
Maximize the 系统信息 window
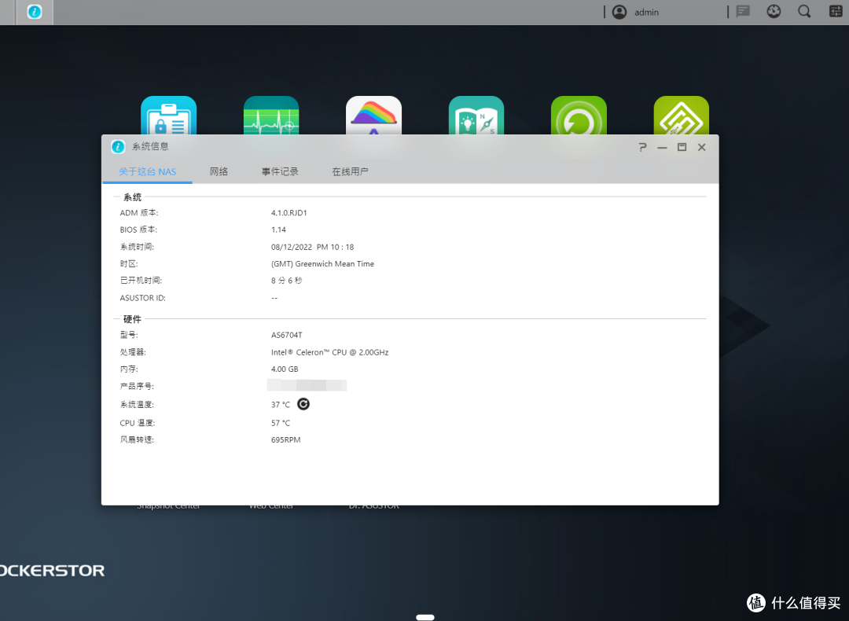click(682, 147)
